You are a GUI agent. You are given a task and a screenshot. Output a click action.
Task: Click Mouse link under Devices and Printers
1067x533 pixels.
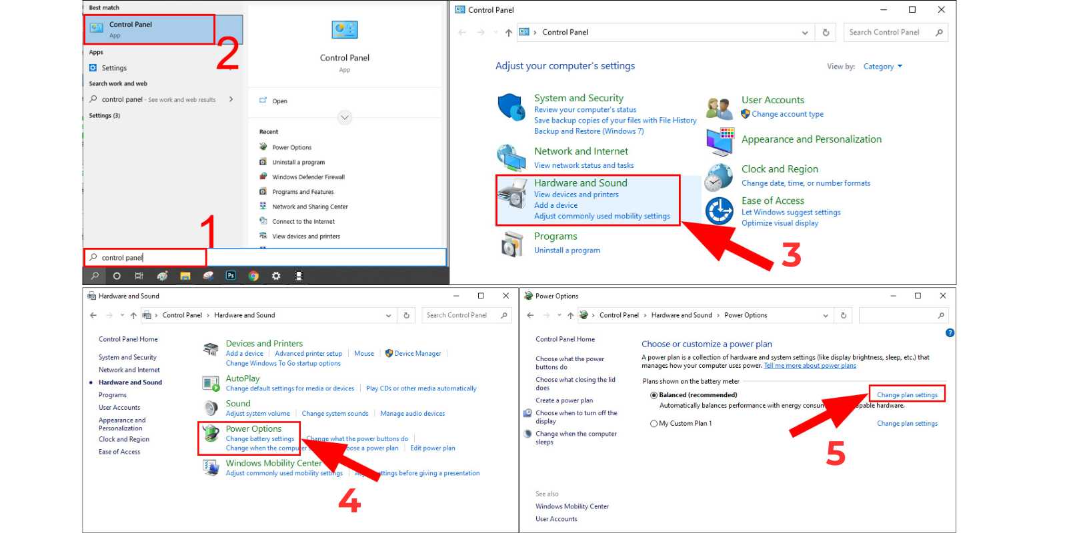[364, 354]
